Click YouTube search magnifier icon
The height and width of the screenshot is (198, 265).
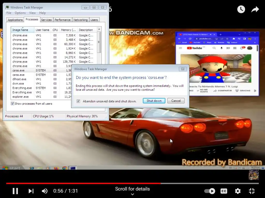pos(214,48)
